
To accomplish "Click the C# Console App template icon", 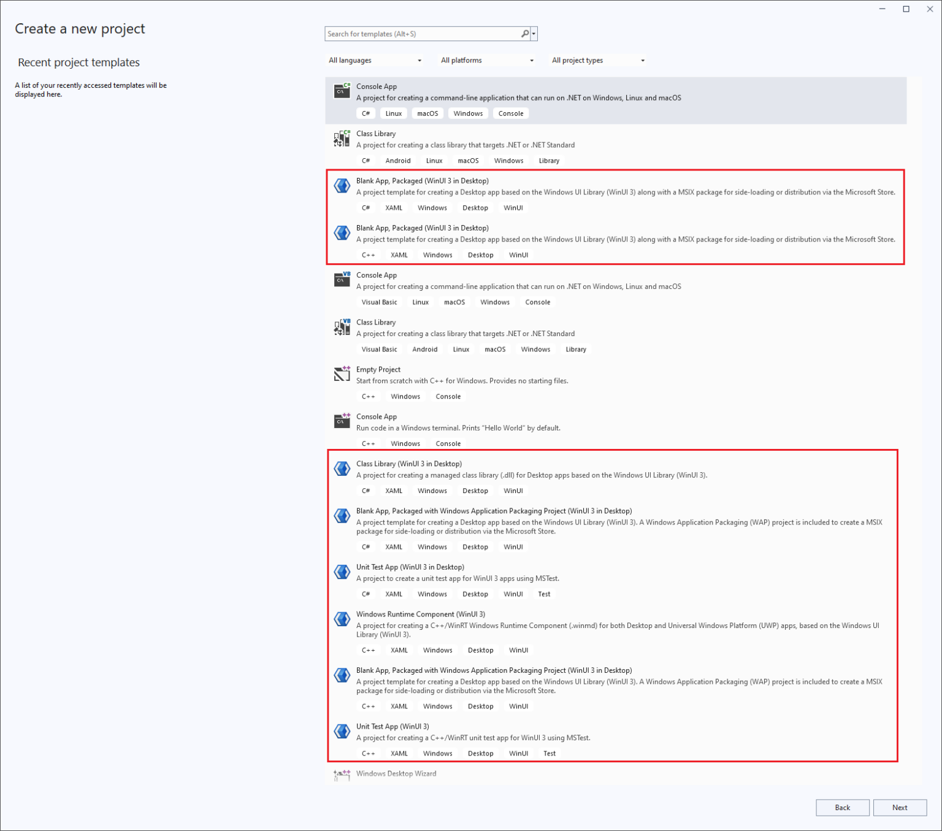I will point(342,91).
